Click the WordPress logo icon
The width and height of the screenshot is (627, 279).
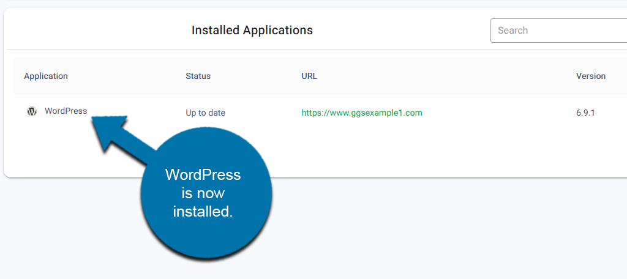click(x=32, y=111)
